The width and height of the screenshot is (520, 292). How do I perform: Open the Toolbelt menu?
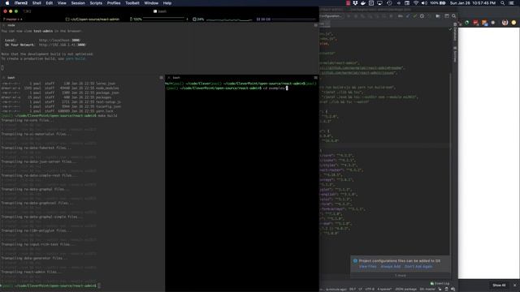(x=132, y=3)
